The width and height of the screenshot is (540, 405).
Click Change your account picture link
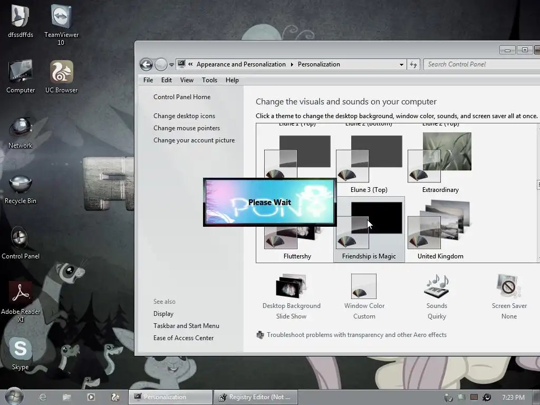click(x=194, y=140)
